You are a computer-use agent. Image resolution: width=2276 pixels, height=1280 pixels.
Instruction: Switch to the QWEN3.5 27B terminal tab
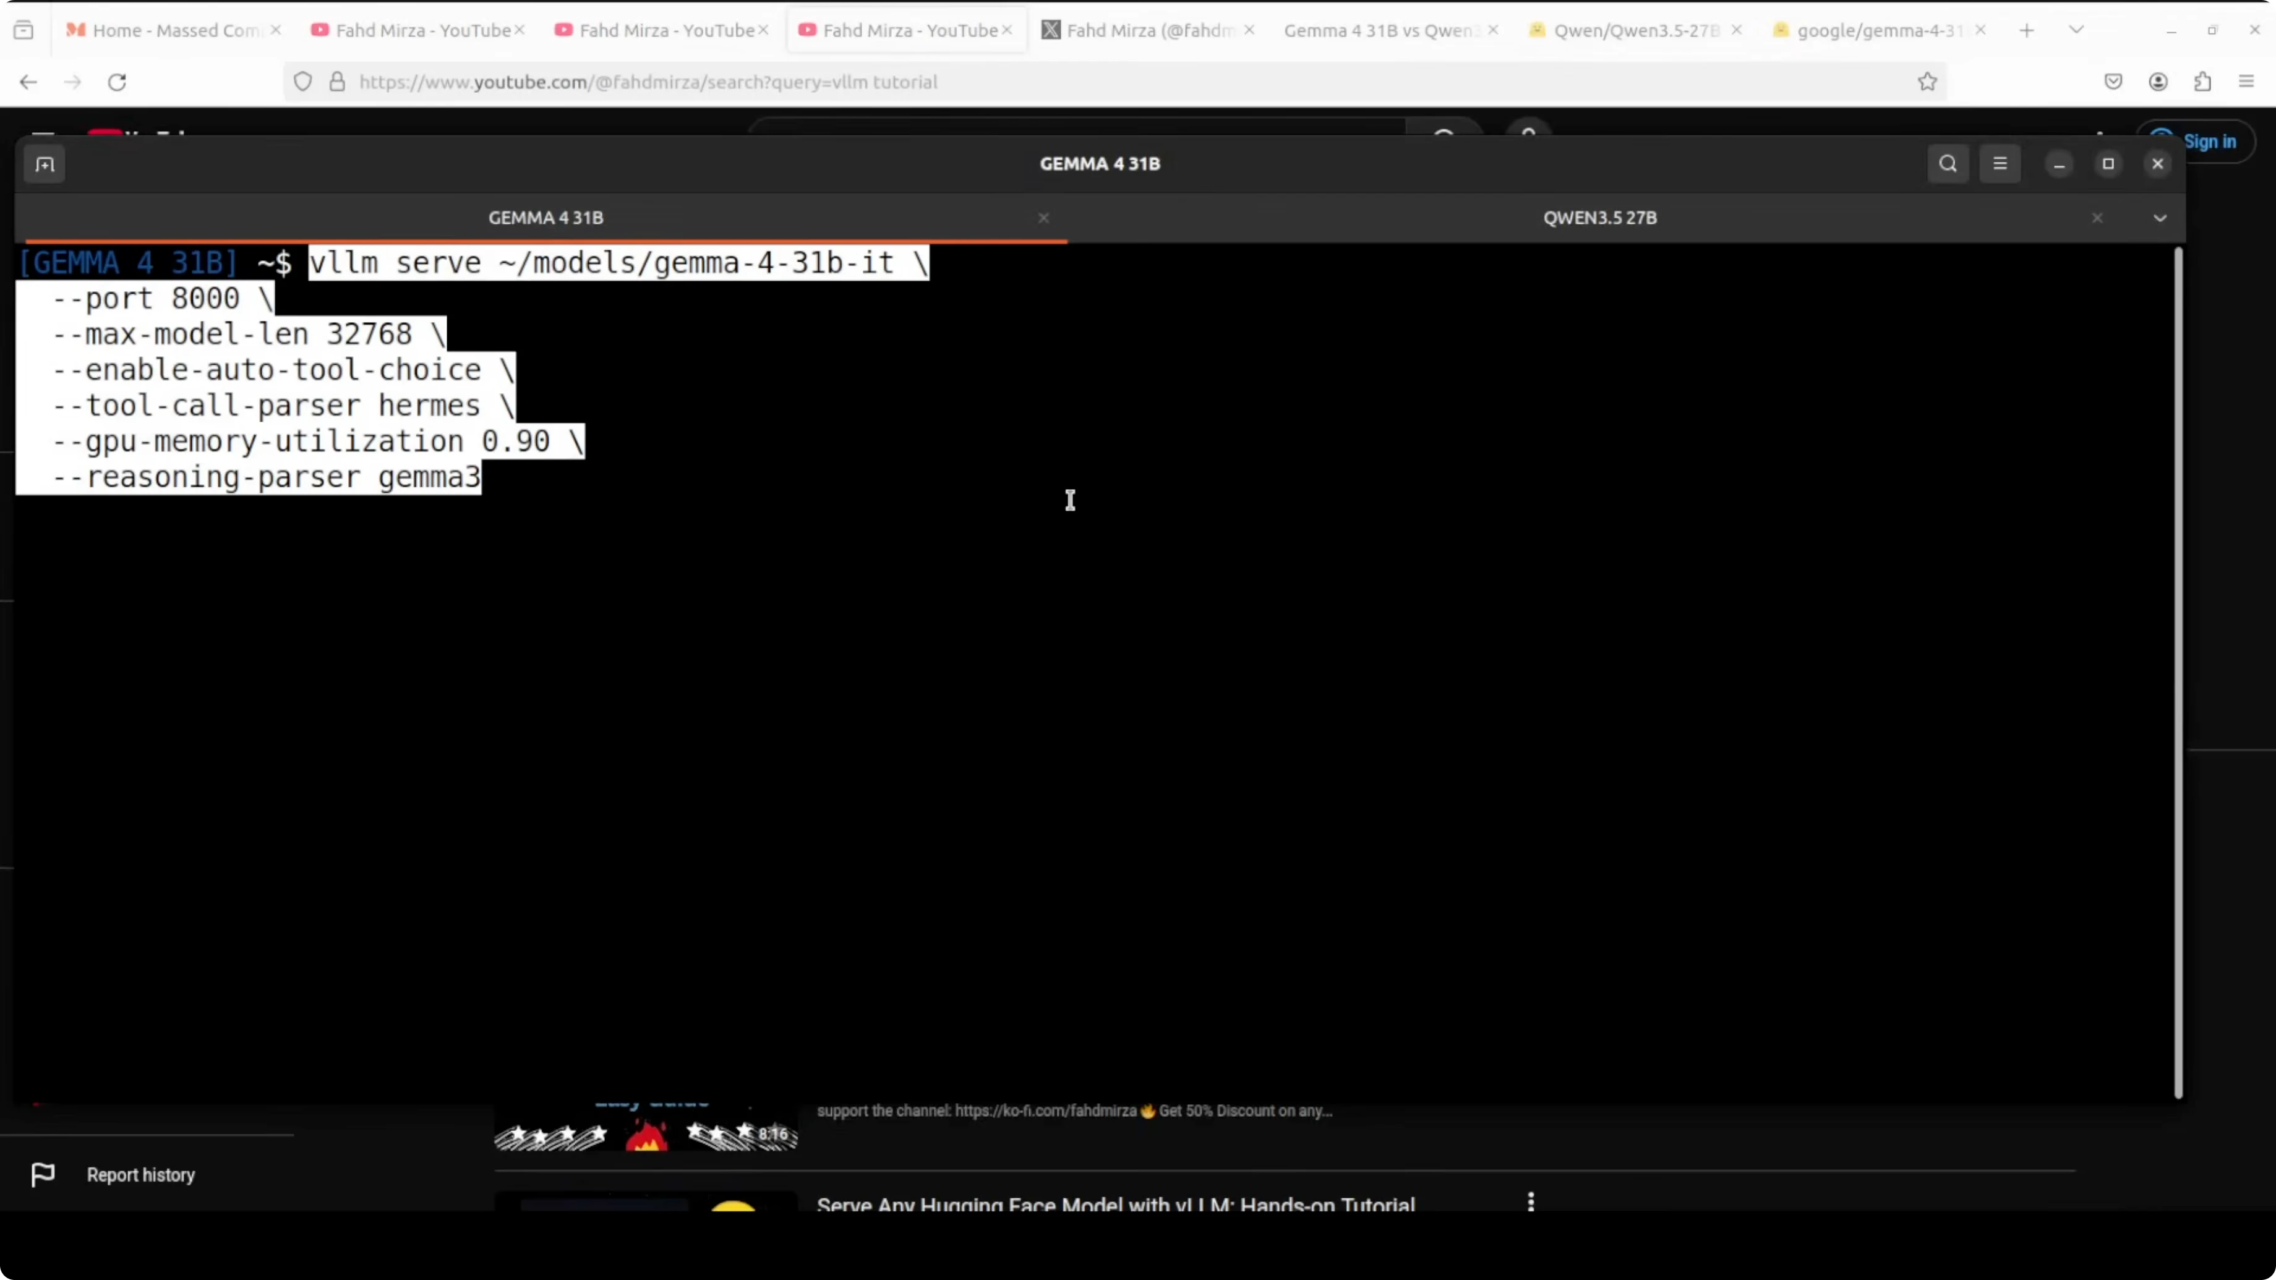pyautogui.click(x=1599, y=218)
